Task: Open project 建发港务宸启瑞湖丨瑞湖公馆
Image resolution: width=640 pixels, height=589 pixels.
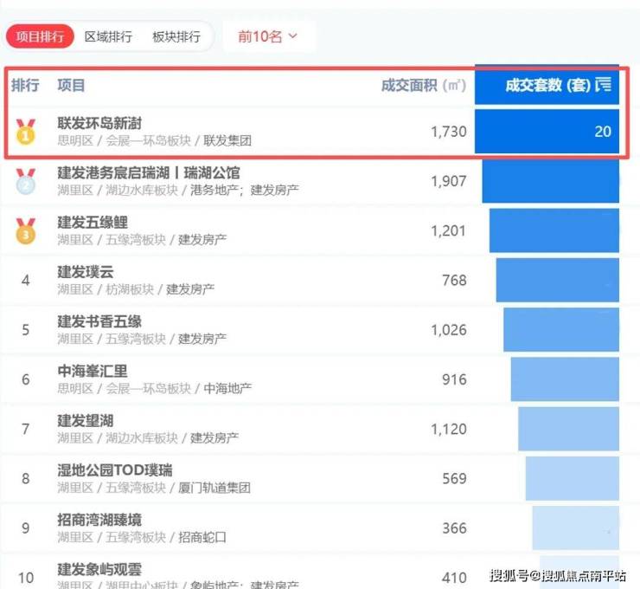Action: click(x=149, y=172)
